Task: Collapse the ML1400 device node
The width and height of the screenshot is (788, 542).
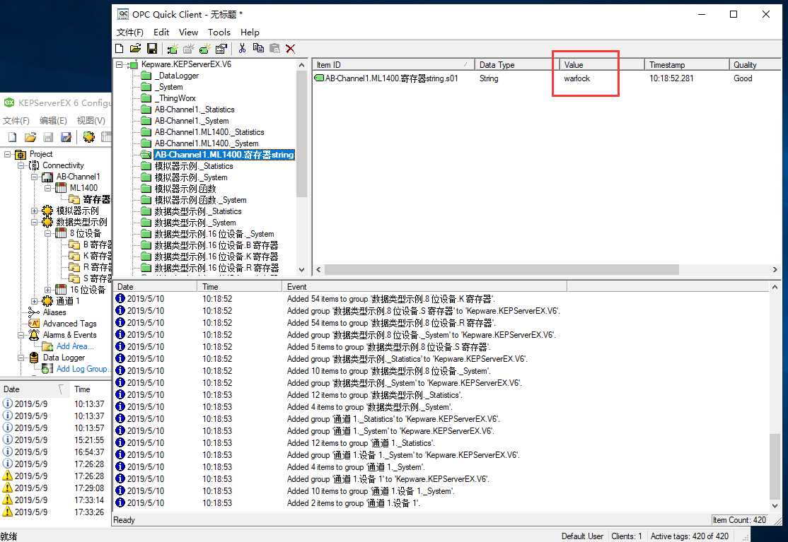Action: click(47, 188)
